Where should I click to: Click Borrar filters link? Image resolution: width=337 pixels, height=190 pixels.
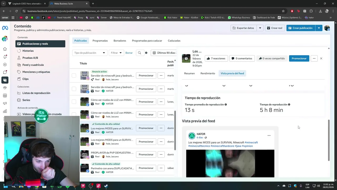[129, 53]
